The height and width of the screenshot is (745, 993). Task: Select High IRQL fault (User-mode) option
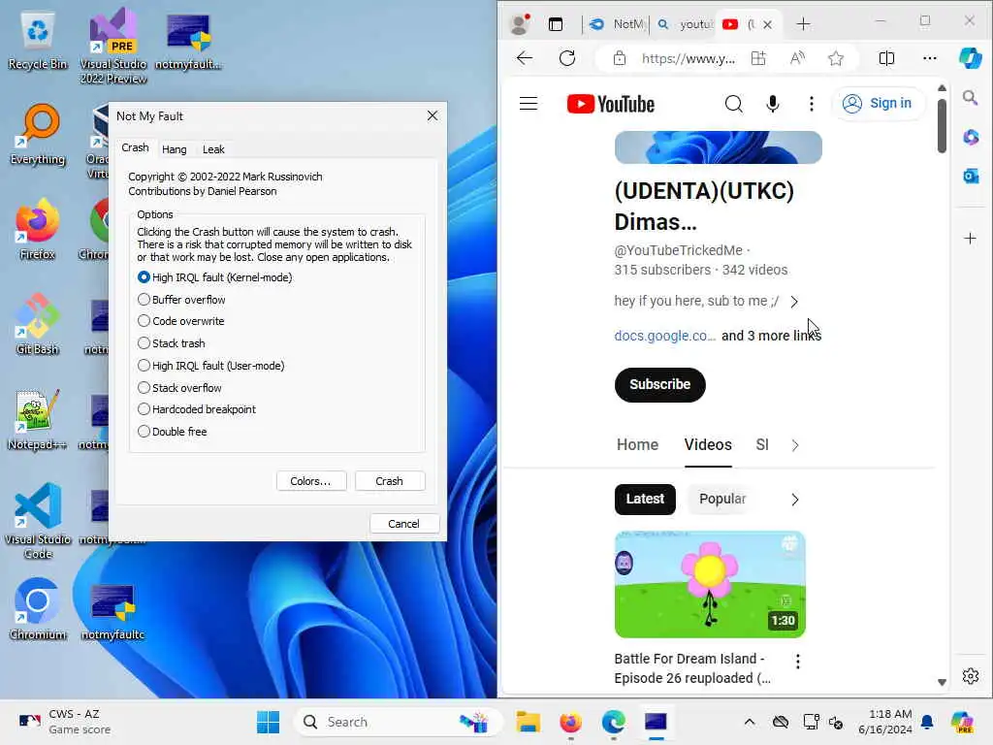pos(210,366)
